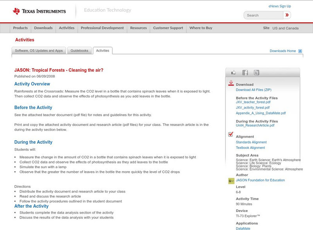Viewport: 313px width, 230px height.
Task: Click the Students will: text
Action: [x=25, y=149]
